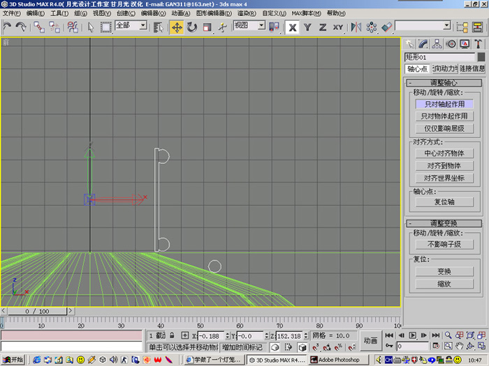Image resolution: width=489 pixels, height=366 pixels.
Task: Collapse the 调整轴心 rollout
Action: coord(444,83)
